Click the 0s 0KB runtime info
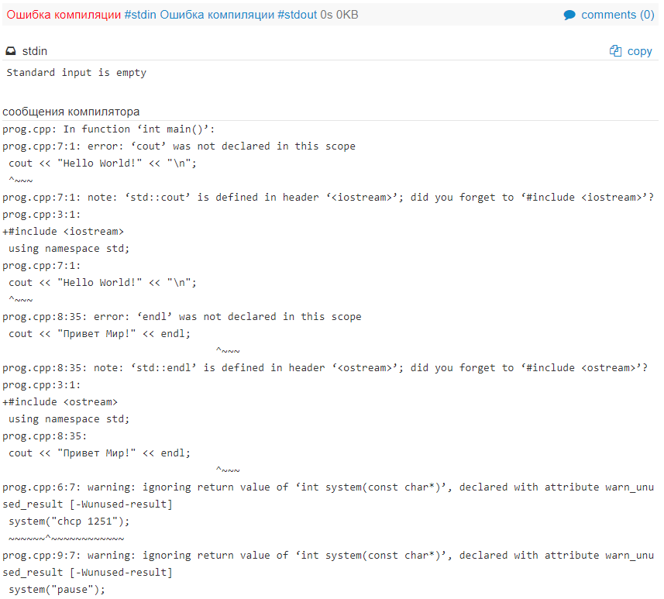This screenshot has width=664, height=599. (339, 15)
